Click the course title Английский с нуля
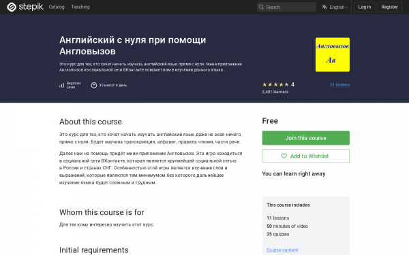 pos(132,46)
